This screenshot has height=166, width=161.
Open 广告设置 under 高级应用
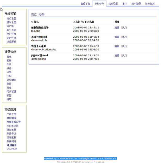click(11, 114)
